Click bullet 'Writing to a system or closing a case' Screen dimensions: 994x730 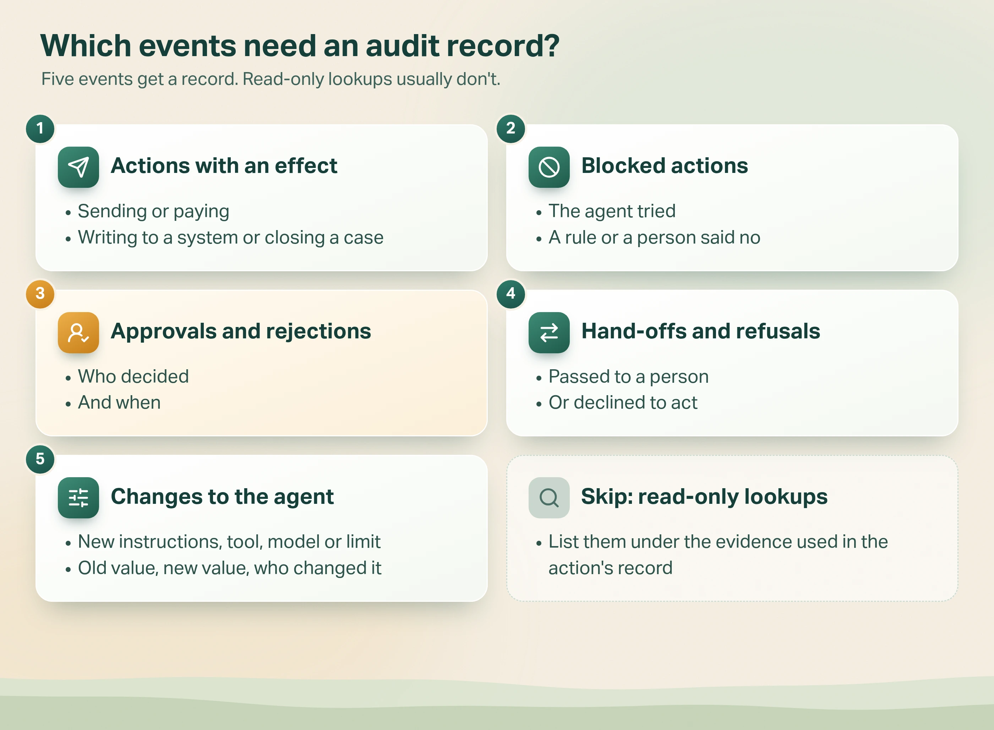(x=231, y=238)
